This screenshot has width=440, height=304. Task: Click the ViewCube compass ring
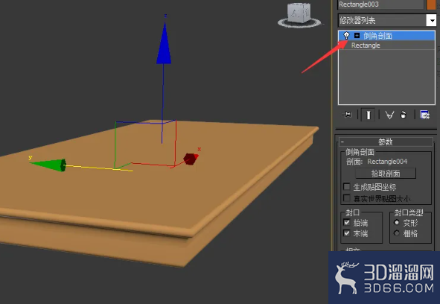click(x=299, y=24)
